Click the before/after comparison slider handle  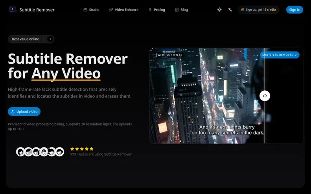265,96
